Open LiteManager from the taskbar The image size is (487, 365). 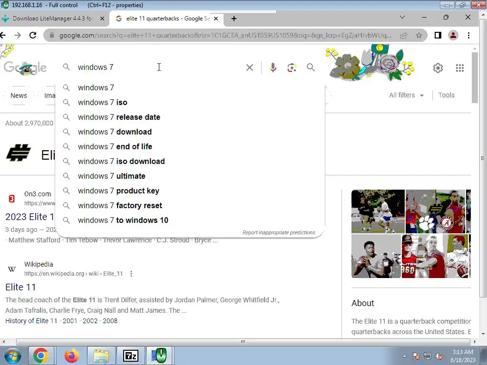159,355
